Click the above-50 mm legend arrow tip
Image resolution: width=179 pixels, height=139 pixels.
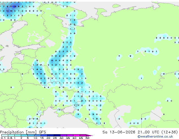point(89,136)
